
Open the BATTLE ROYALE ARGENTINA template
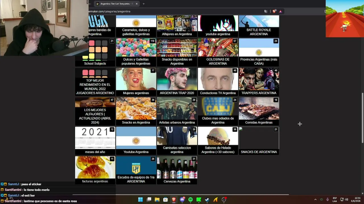click(259, 26)
